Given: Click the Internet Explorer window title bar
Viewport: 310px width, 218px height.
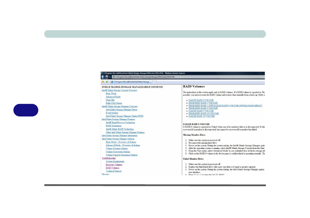Looking at the screenshot, I should [x=183, y=73].
